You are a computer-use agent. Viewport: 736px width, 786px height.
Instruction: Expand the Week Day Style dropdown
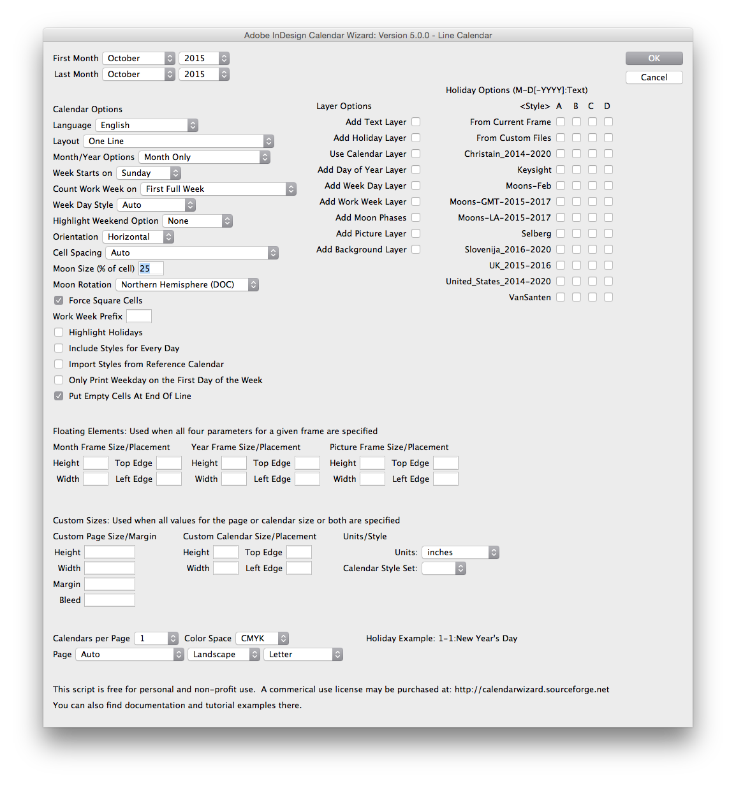pos(156,205)
